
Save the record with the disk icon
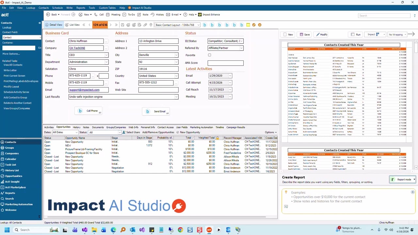tap(122, 25)
